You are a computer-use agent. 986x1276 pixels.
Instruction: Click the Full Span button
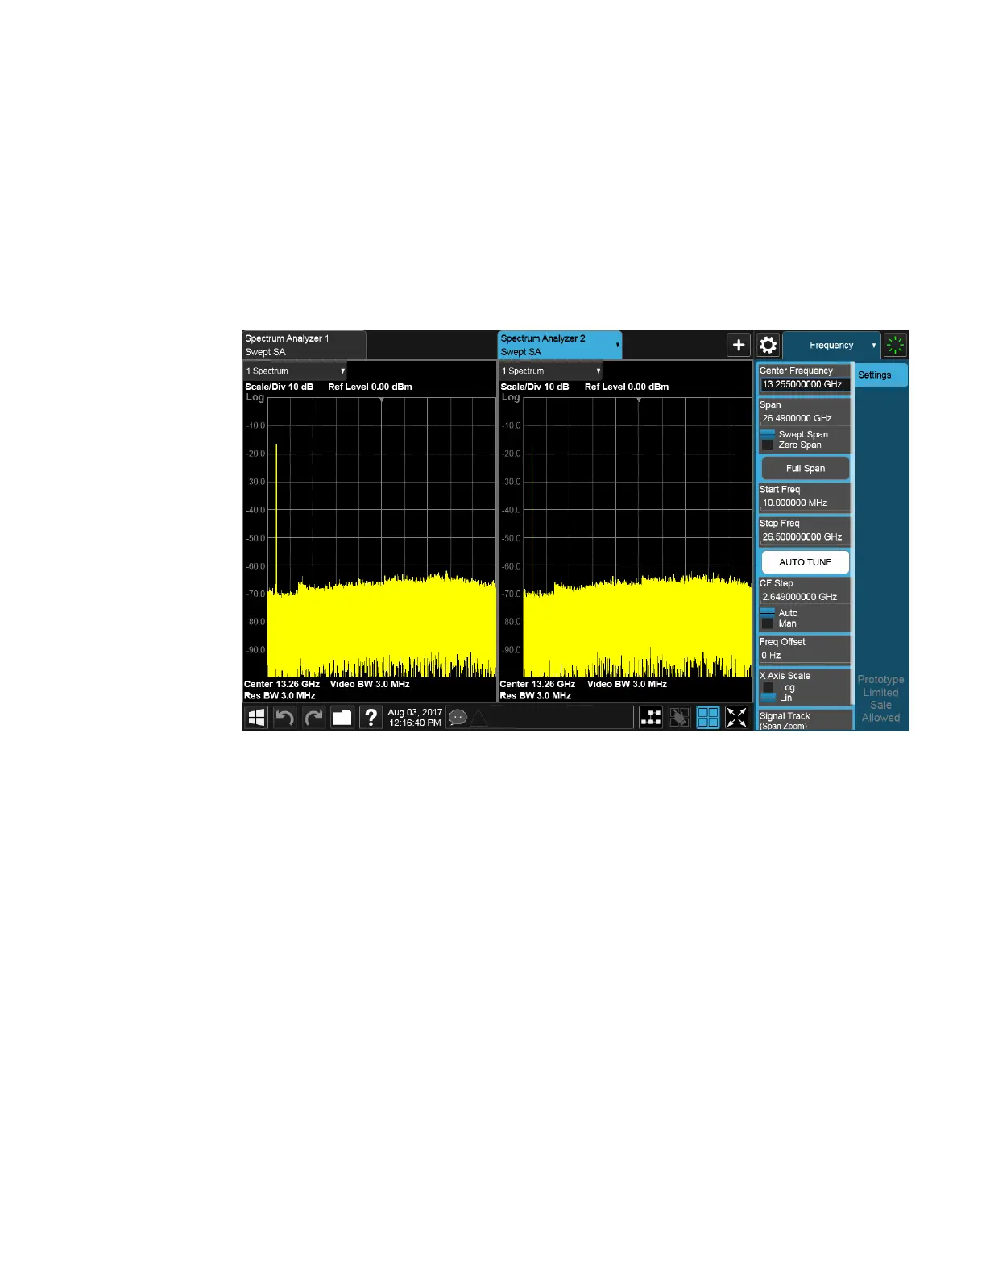[x=806, y=468]
